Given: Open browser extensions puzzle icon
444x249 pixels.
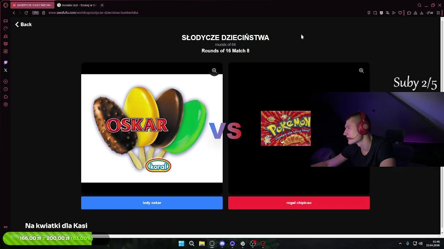Looking at the screenshot, I should pyautogui.click(x=409, y=13).
